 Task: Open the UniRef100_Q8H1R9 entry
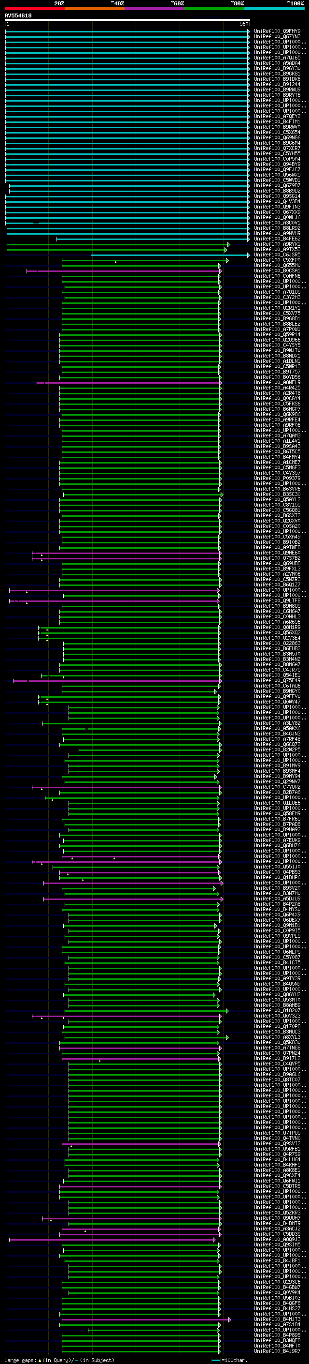point(277,628)
